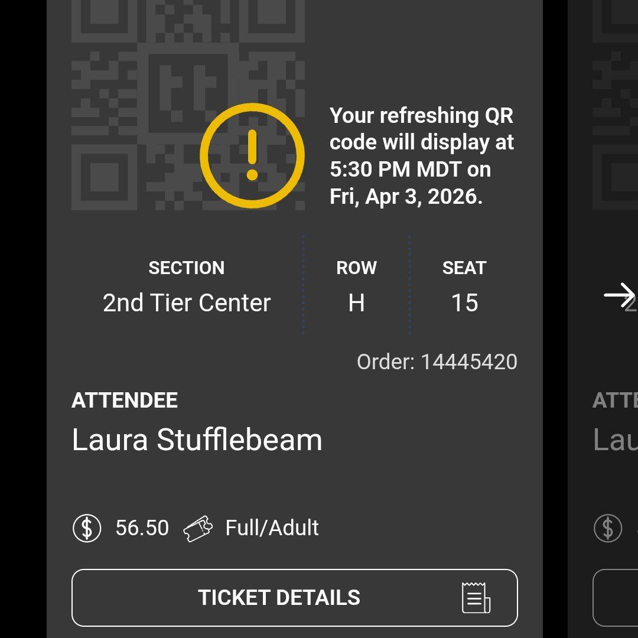The height and width of the screenshot is (638, 638).
Task: Select the attendee name Laura Stufflebeam
Action: 196,440
